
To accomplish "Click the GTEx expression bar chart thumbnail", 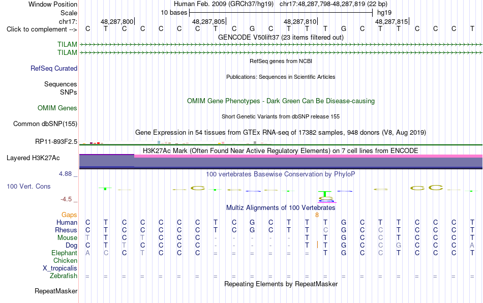I will click(175, 142).
